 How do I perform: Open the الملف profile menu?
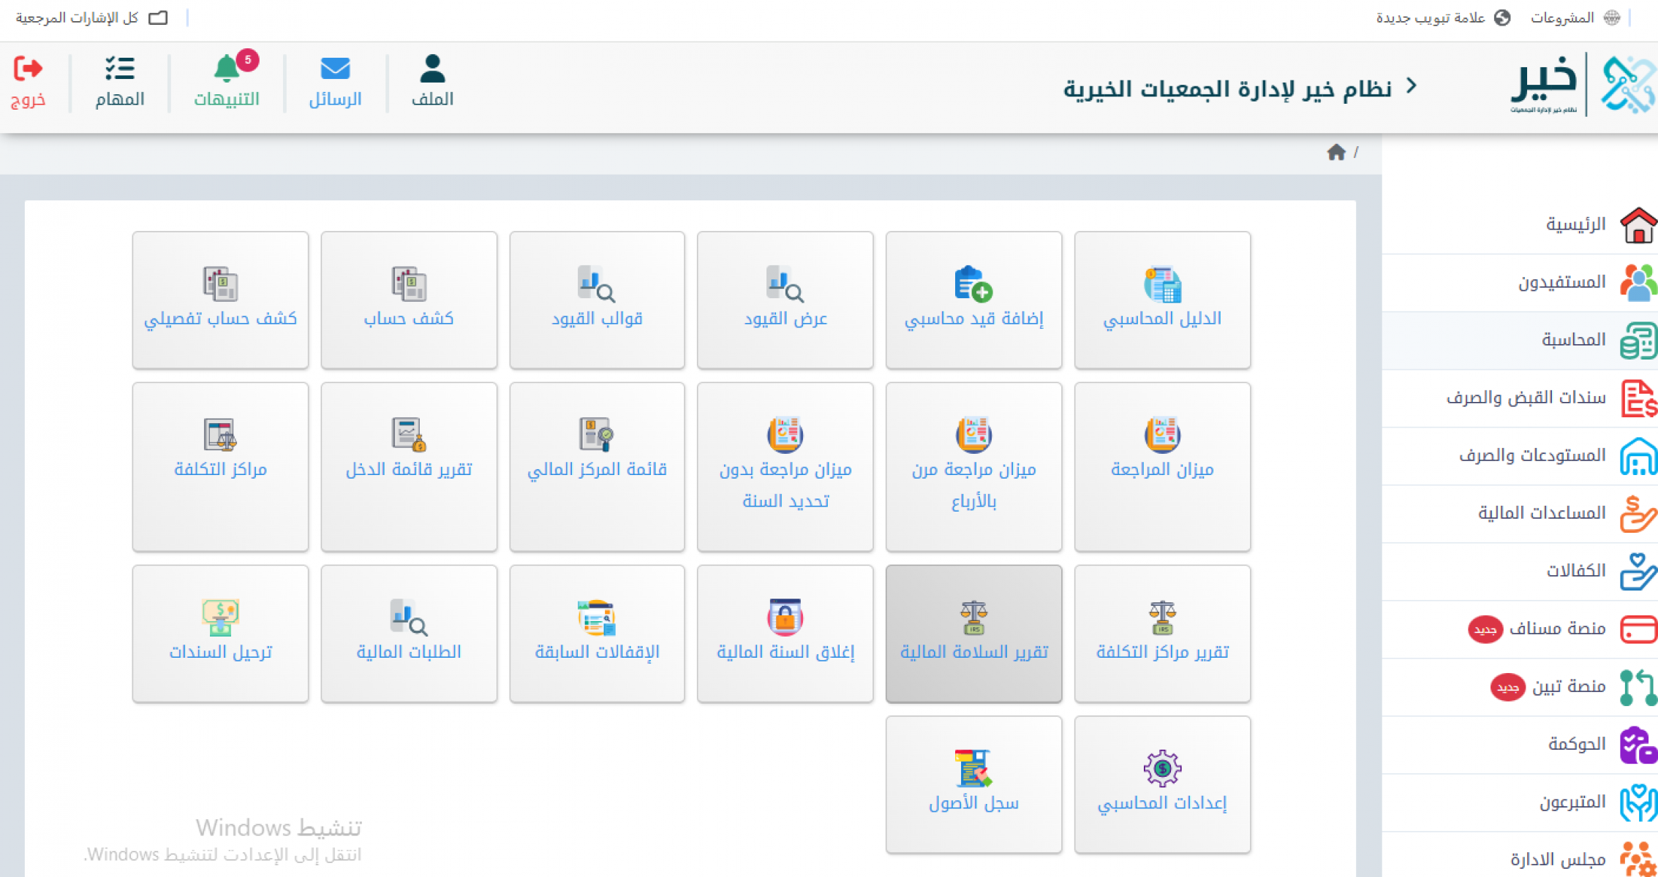pyautogui.click(x=432, y=81)
